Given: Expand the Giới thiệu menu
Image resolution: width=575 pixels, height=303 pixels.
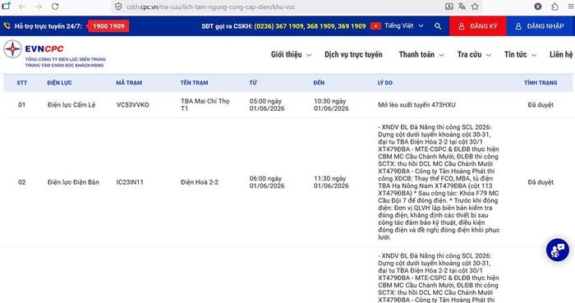Looking at the screenshot, I should (291, 54).
